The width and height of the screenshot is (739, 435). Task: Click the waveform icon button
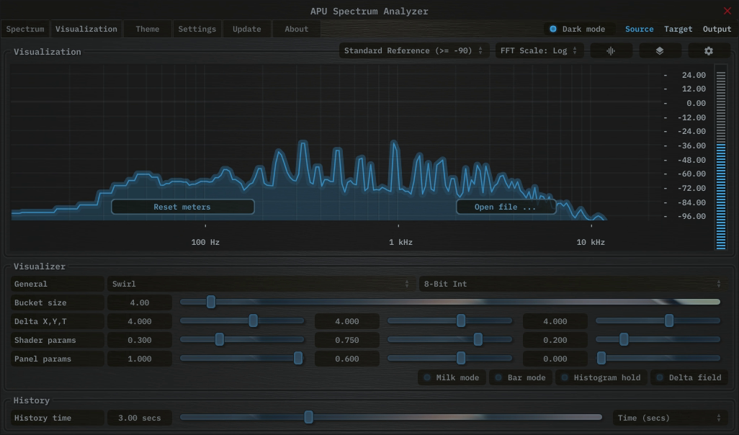611,51
